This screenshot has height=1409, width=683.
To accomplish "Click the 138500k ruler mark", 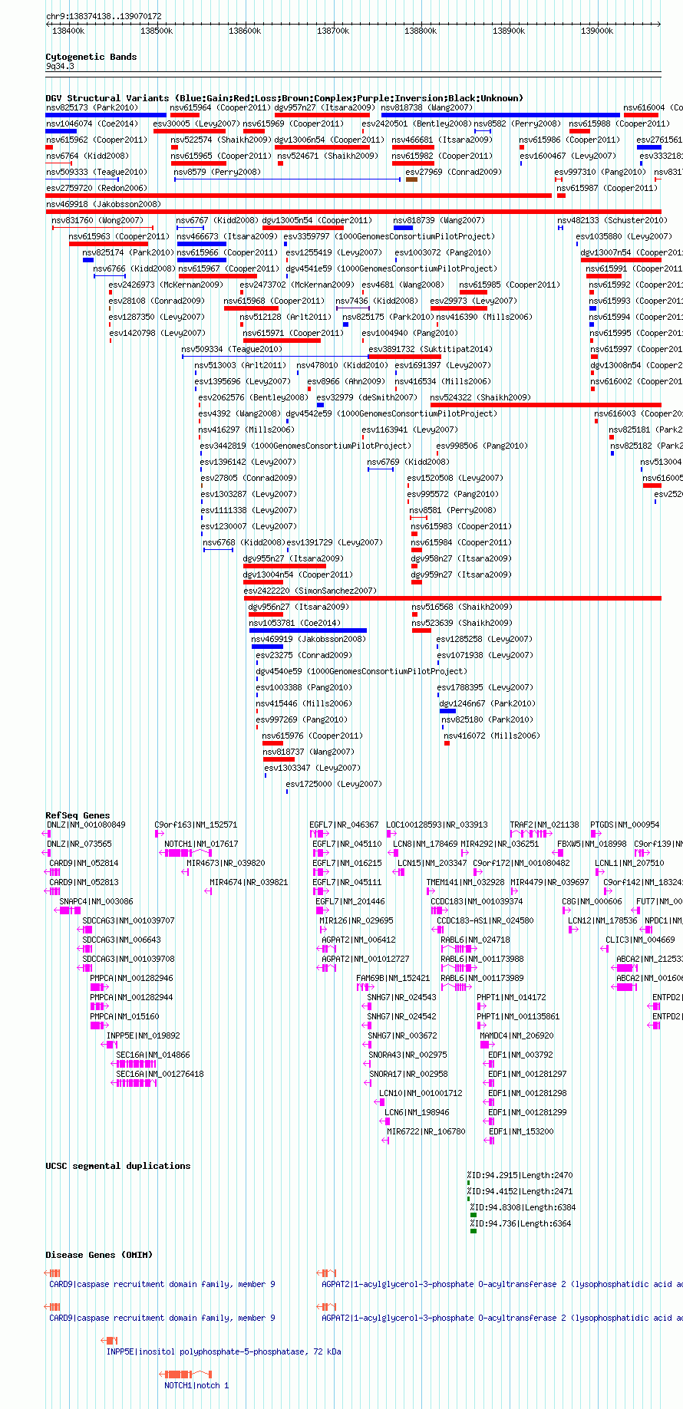I will (x=157, y=31).
